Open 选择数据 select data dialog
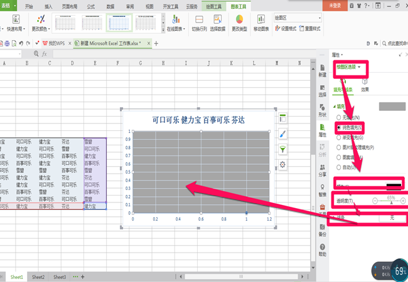408x282 pixels. pos(218,23)
